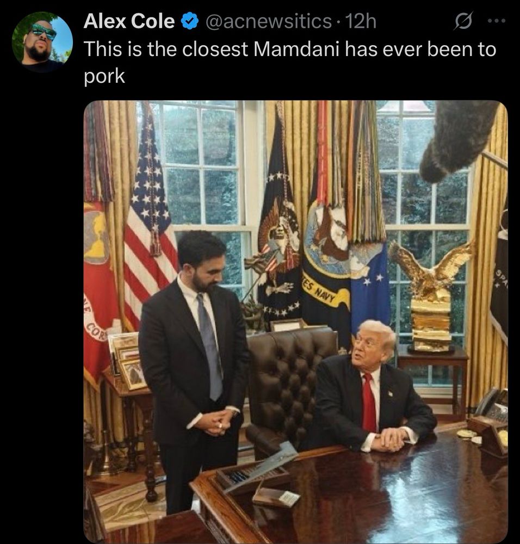Click the framed pictures on side table
520x544 pixels.
(x=128, y=361)
